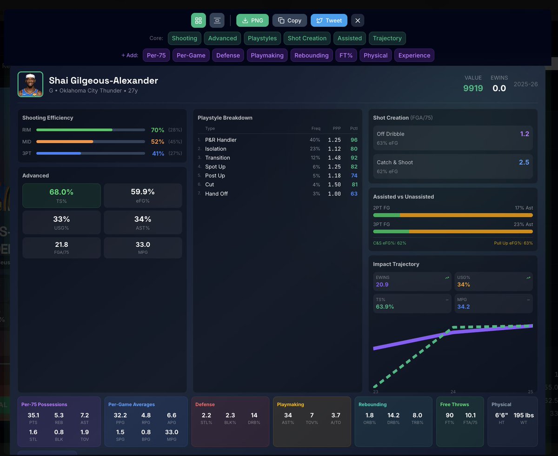The width and height of the screenshot is (558, 456).
Task: Toggle the Trajectory core chip off
Action: coord(387,38)
